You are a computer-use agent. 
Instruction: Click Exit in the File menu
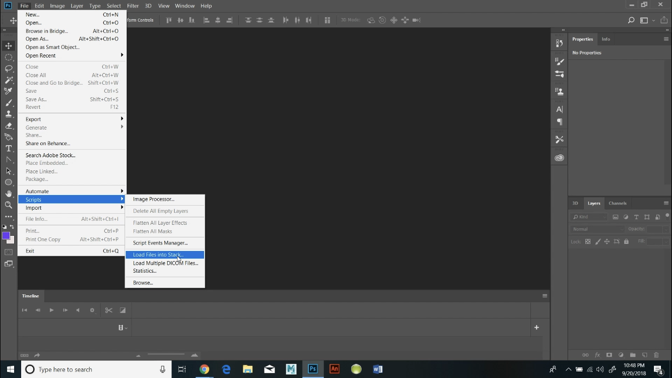[72, 251]
